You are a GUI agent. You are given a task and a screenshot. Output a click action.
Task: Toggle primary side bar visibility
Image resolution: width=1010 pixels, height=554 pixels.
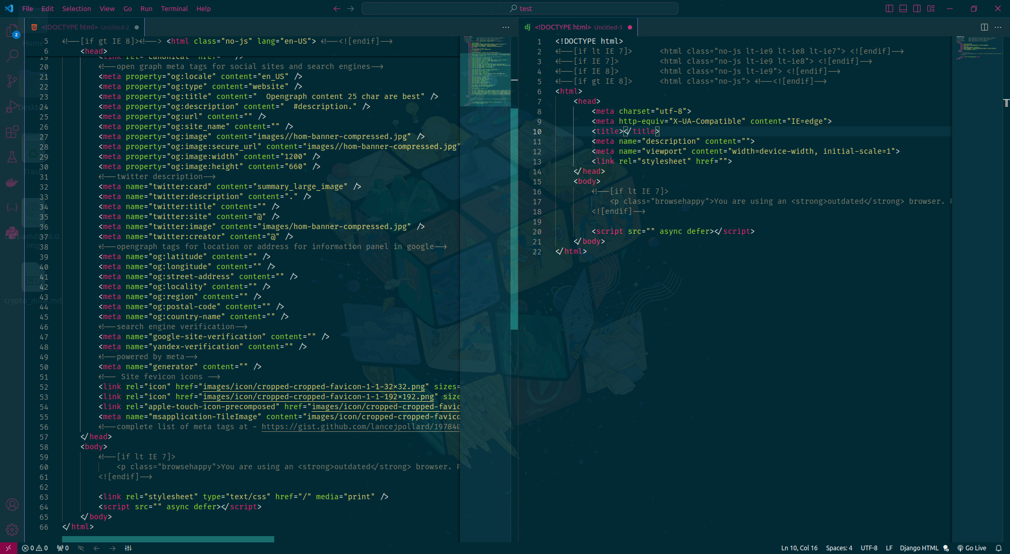pyautogui.click(x=889, y=8)
